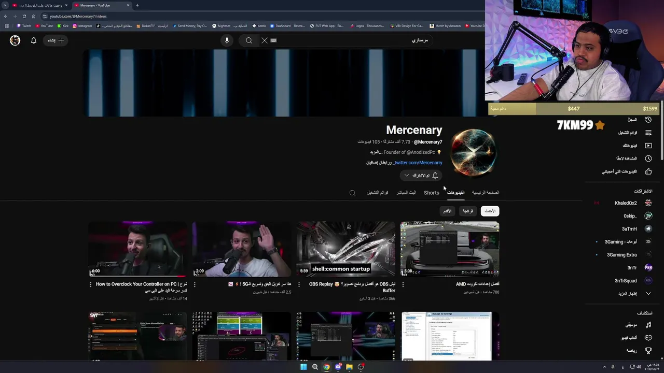664x373 pixels.
Task: Open the twitter.com/Mercenarry link
Action: (418, 163)
